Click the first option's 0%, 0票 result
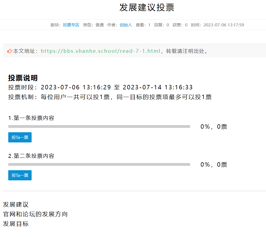Image resolution: width=266 pixels, height=237 pixels. (x=214, y=127)
